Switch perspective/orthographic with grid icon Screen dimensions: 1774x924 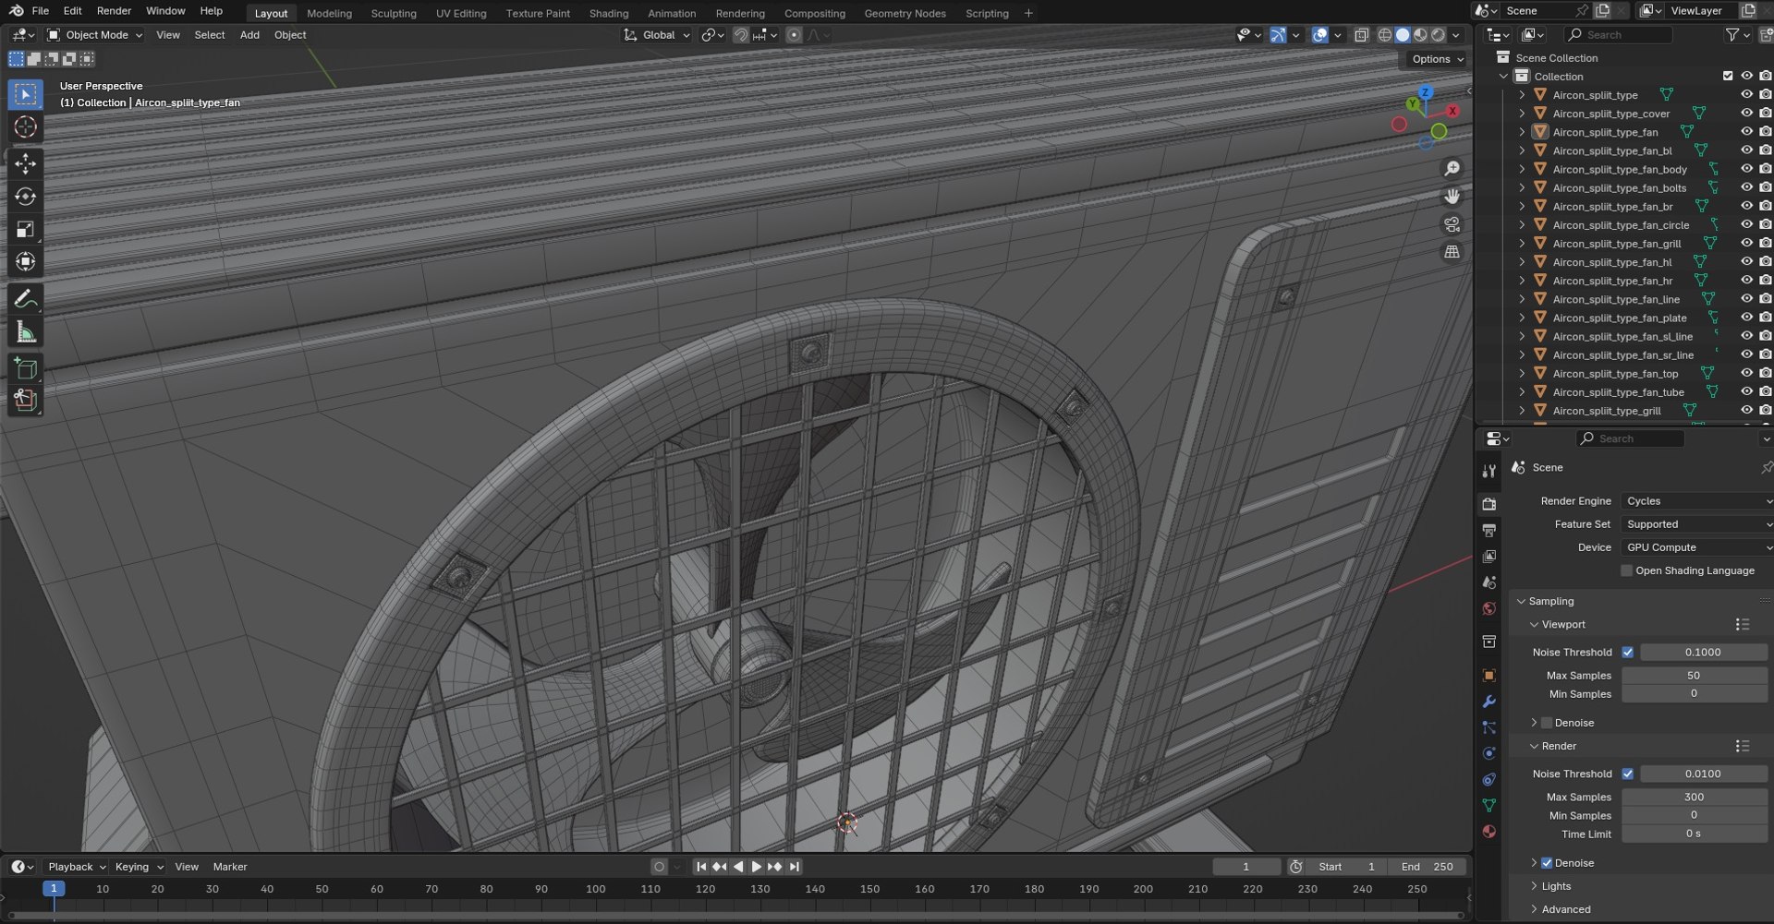point(1452,252)
